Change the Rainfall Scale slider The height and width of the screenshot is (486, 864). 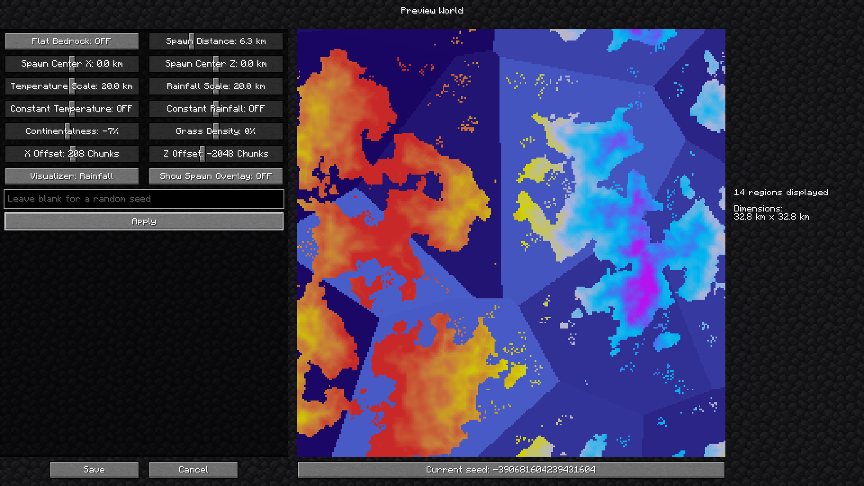point(215,86)
